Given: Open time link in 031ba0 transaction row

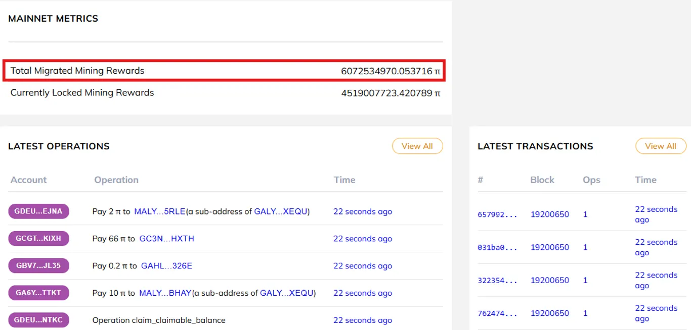Looking at the screenshot, I should (656, 247).
